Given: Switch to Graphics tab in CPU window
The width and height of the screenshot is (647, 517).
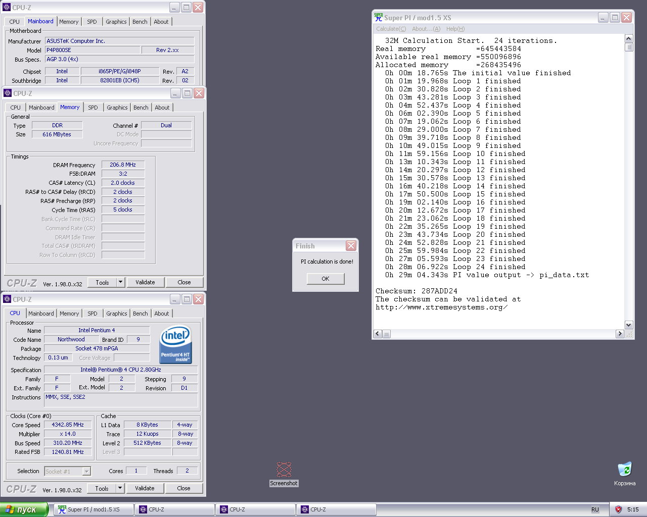Looking at the screenshot, I should 117,314.
